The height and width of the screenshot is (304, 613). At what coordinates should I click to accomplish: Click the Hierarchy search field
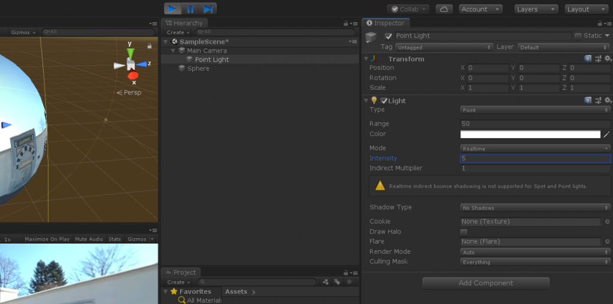tap(276, 32)
